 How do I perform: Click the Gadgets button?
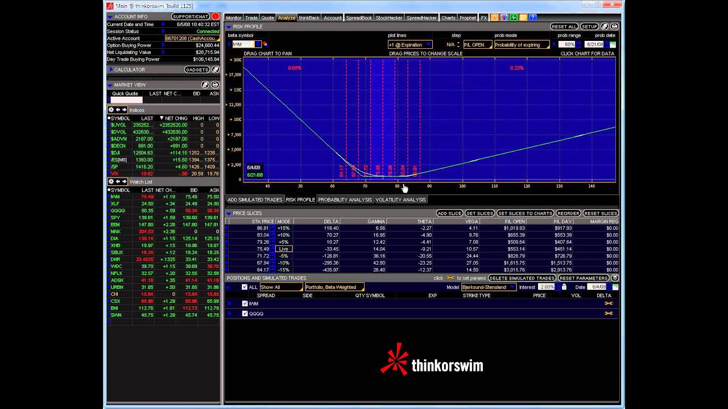(x=197, y=69)
